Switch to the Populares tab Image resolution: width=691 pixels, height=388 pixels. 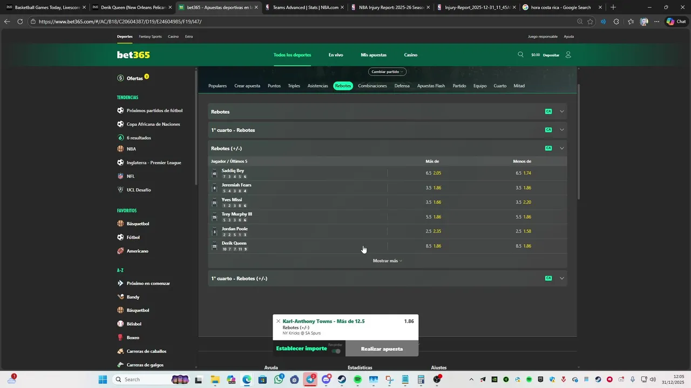[x=218, y=86]
